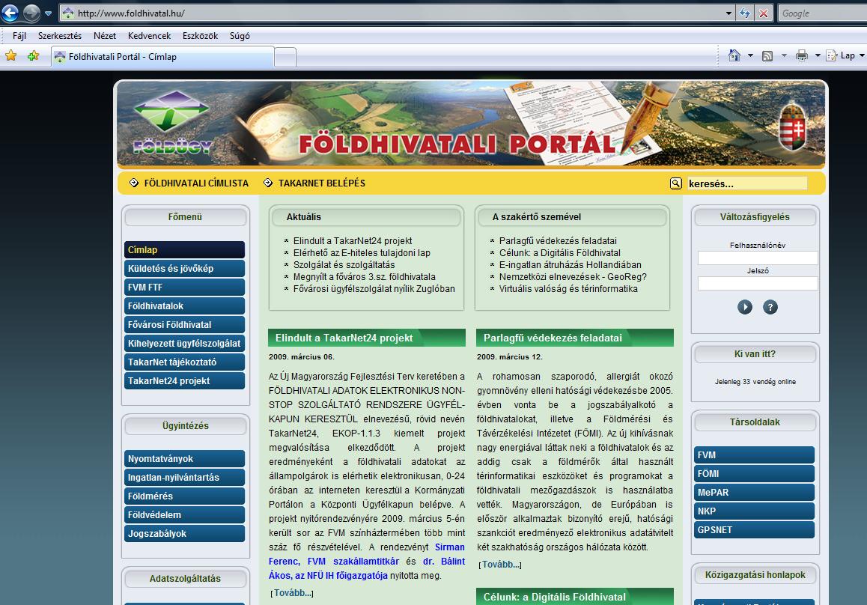Open 'Szolgálat és szolgáltatás' link
Viewport: 867px width, 605px height.
point(344,265)
